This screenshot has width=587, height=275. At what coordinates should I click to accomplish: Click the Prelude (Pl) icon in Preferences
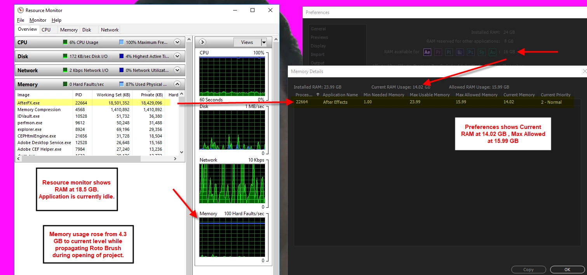click(449, 52)
